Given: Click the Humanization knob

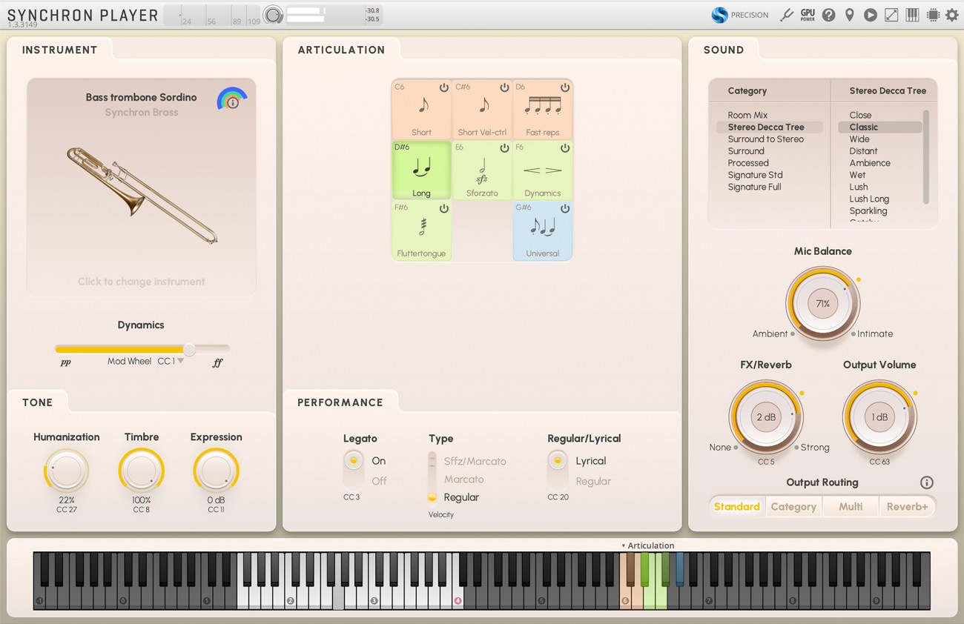Looking at the screenshot, I should 66,471.
